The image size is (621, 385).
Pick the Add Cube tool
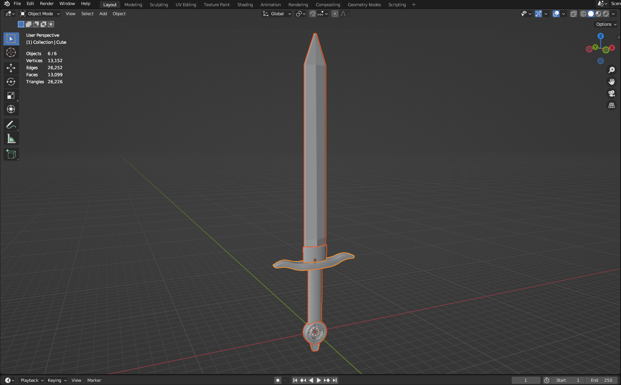(11, 154)
